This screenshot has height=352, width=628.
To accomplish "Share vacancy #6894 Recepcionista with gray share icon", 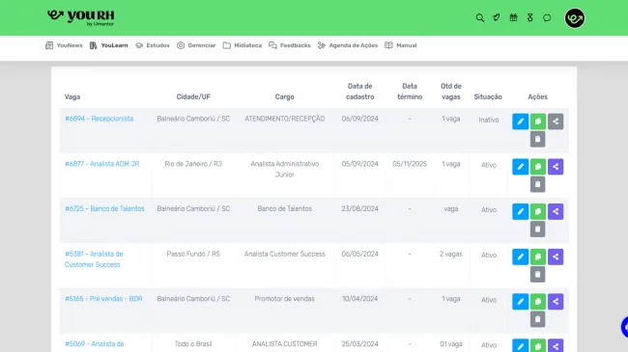I will (x=556, y=122).
